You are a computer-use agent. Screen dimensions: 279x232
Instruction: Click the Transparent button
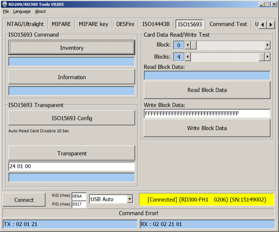coord(72,153)
